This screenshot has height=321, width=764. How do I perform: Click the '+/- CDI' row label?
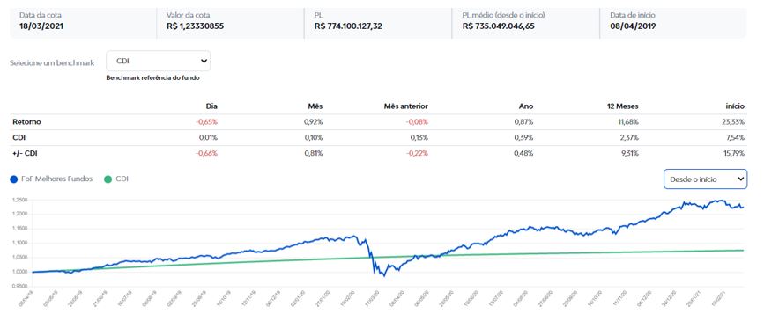click(x=25, y=153)
